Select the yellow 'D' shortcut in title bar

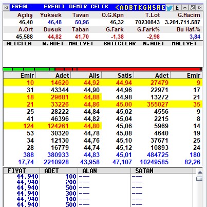126,8
